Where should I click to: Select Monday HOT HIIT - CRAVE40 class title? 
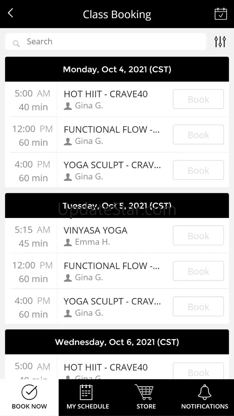tap(106, 94)
